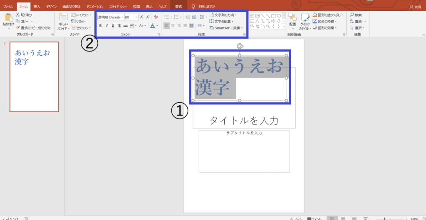Select the arrow line shape

click(268, 16)
